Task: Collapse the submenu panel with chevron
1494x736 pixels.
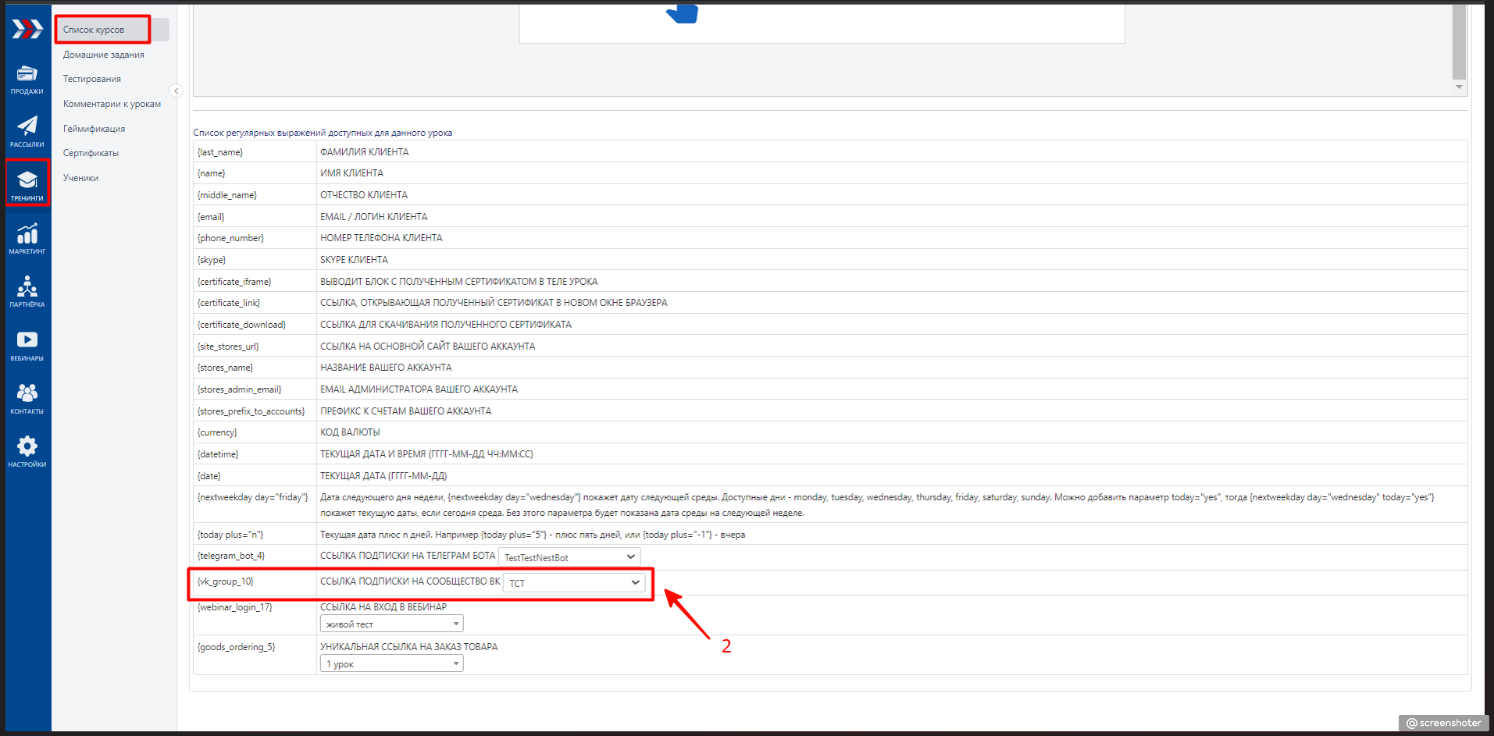Action: 176,91
